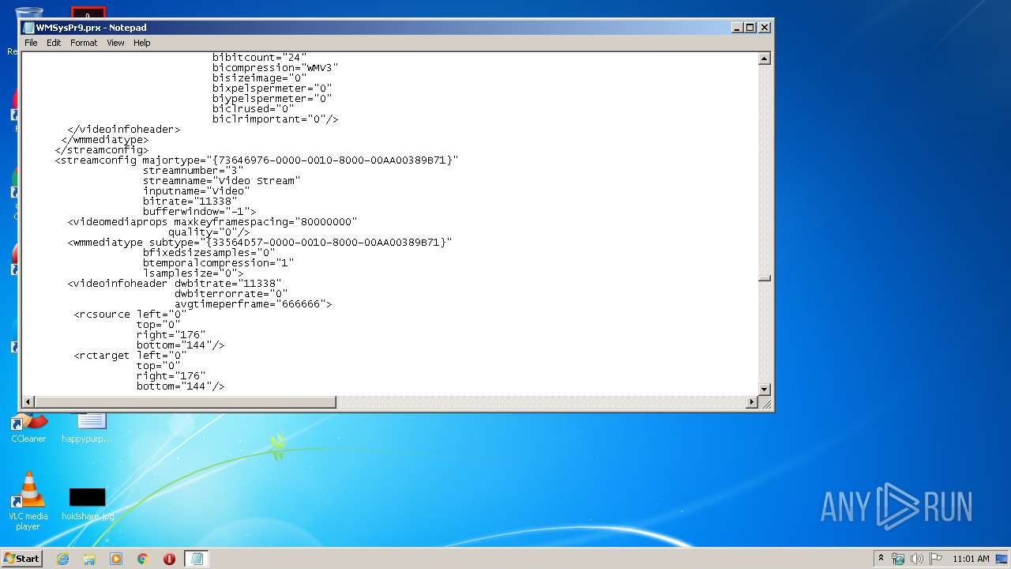
Task: Click the text streamname="Video Stream"
Action: 221,181
